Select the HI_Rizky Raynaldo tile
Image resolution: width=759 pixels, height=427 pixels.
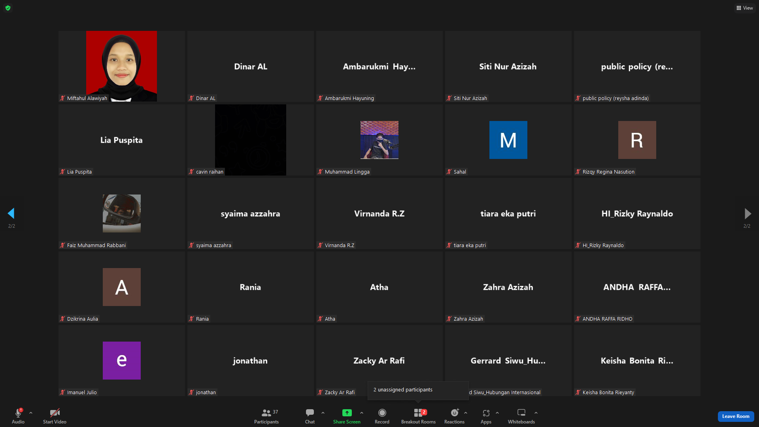(x=637, y=213)
